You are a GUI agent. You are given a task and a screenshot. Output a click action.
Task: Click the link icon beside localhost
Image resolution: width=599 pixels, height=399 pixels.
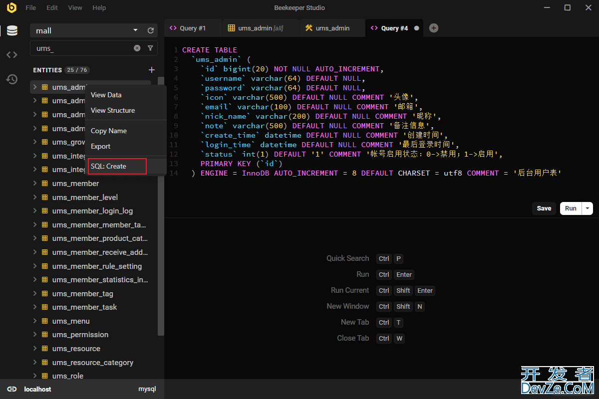(x=12, y=389)
